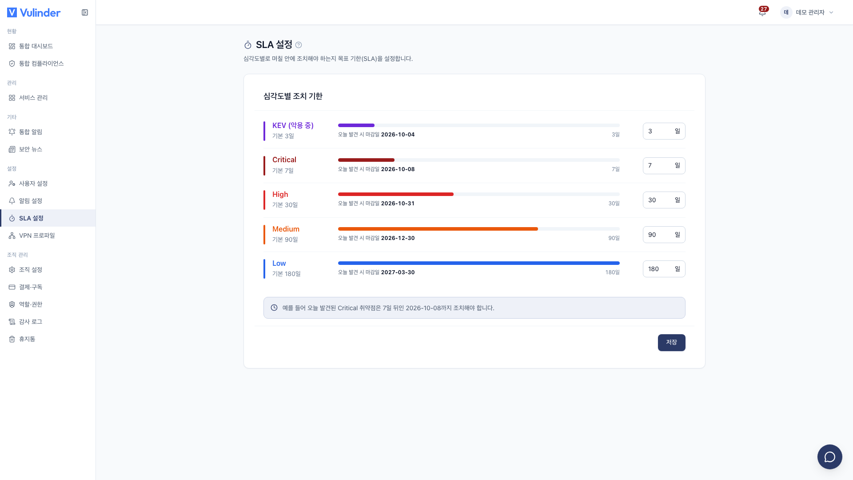853x480 pixels.
Task: Click the Low blue progress bar
Action: pyautogui.click(x=478, y=263)
